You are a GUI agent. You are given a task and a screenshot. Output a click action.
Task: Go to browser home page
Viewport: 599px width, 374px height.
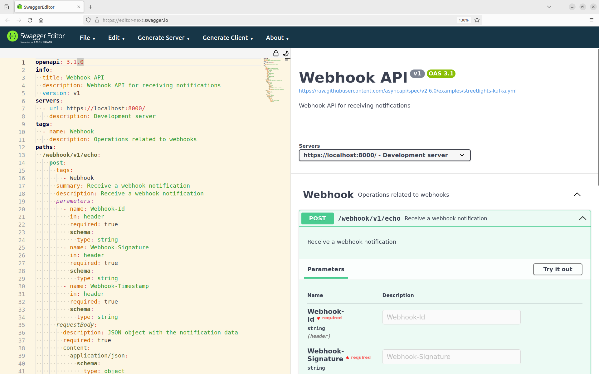click(x=41, y=20)
